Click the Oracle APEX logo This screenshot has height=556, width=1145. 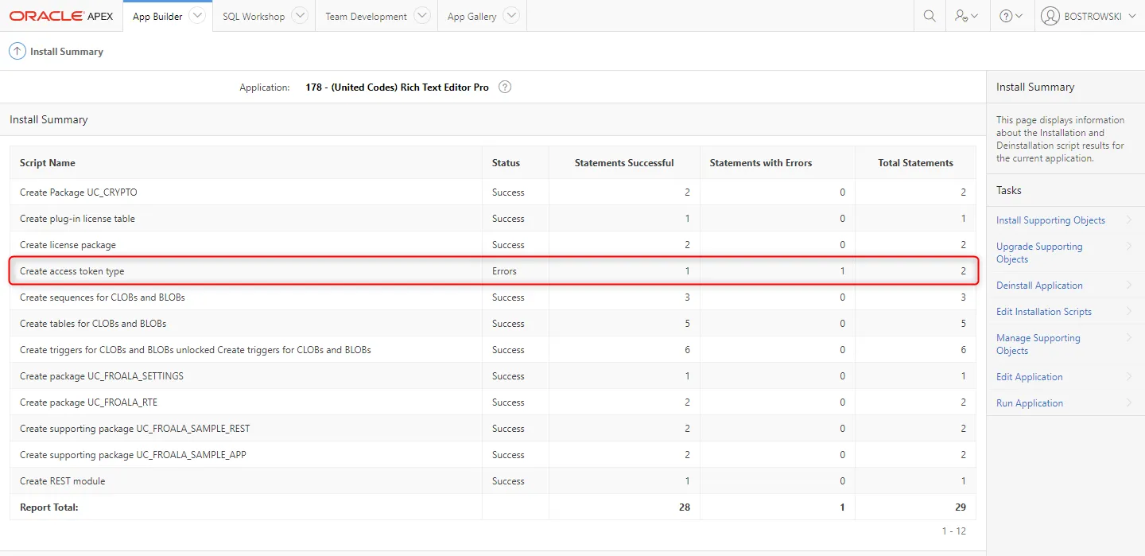pos(61,16)
